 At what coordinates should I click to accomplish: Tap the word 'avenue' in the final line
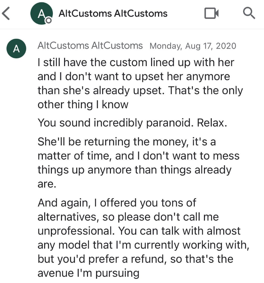56,273
